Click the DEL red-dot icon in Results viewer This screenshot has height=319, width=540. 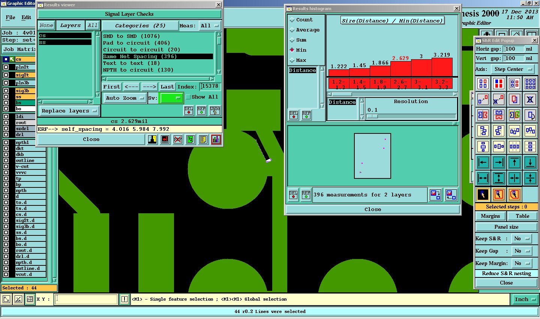(x=189, y=111)
